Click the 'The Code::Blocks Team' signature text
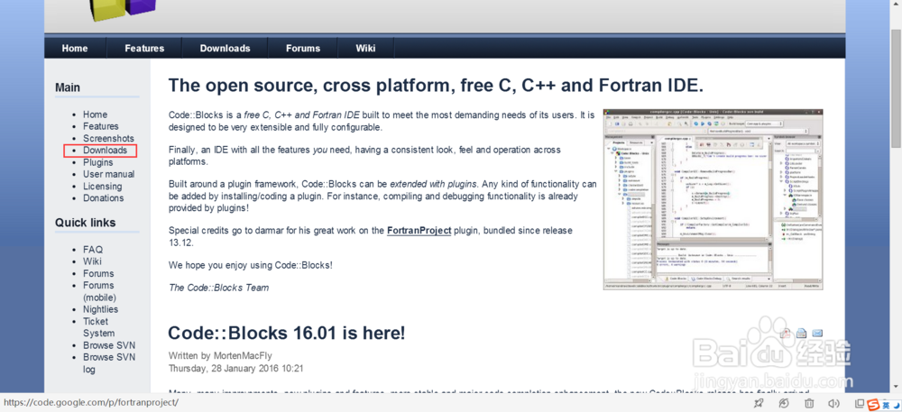 pos(218,288)
